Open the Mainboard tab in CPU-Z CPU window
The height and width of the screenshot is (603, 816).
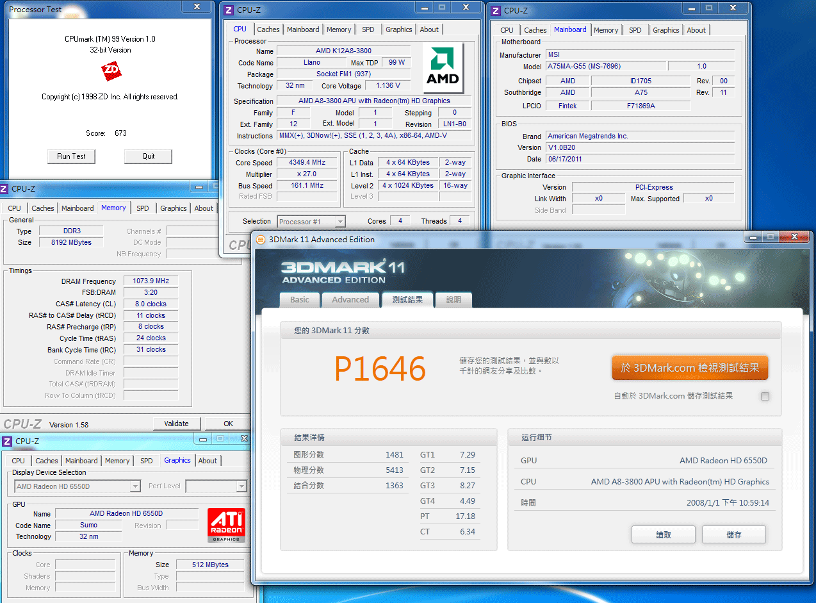coord(303,29)
